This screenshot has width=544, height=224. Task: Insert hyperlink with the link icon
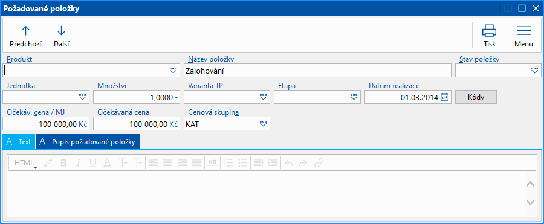[x=319, y=163]
